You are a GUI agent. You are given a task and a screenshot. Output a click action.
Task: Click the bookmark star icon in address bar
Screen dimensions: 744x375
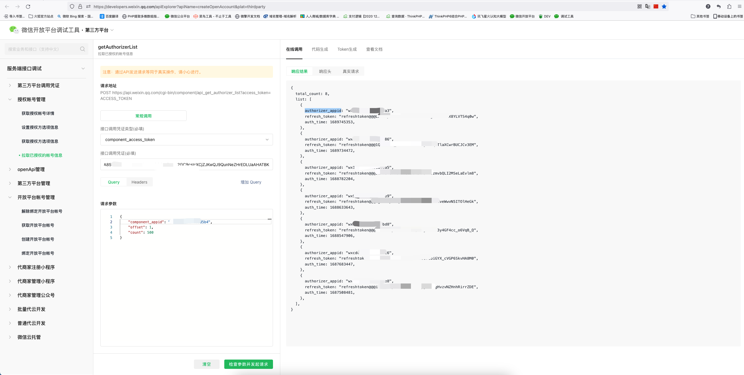(664, 6)
